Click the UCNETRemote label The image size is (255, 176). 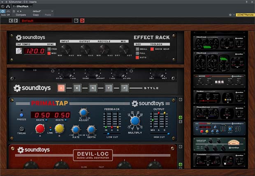[245, 15]
